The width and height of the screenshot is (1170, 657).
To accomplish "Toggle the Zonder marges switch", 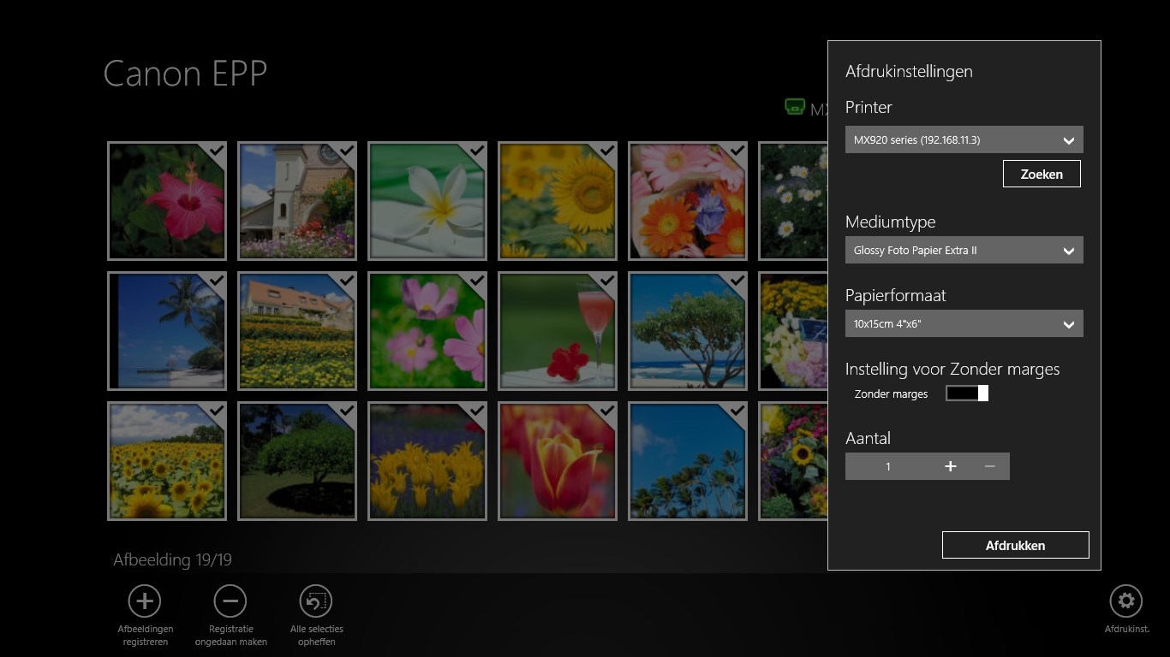I will click(x=967, y=393).
